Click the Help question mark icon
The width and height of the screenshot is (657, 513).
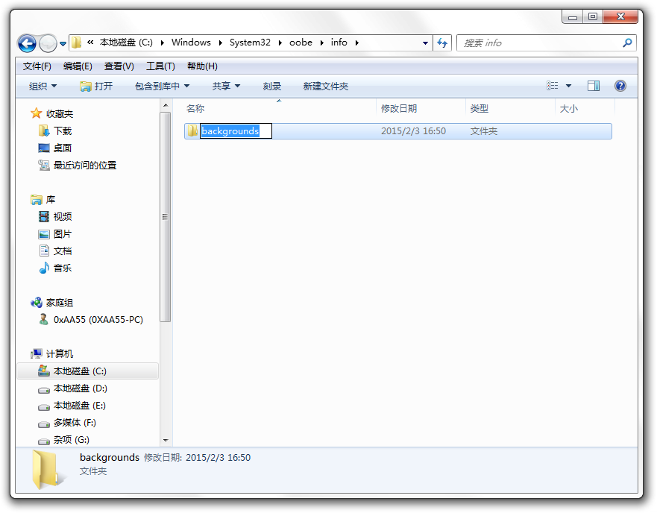point(620,86)
